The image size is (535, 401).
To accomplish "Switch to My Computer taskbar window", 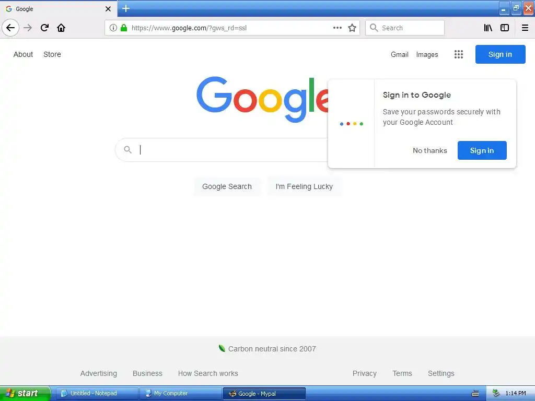I will pyautogui.click(x=181, y=393).
